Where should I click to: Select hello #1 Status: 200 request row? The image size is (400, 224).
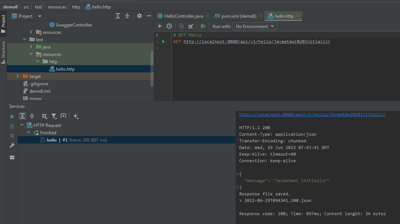[126, 140]
